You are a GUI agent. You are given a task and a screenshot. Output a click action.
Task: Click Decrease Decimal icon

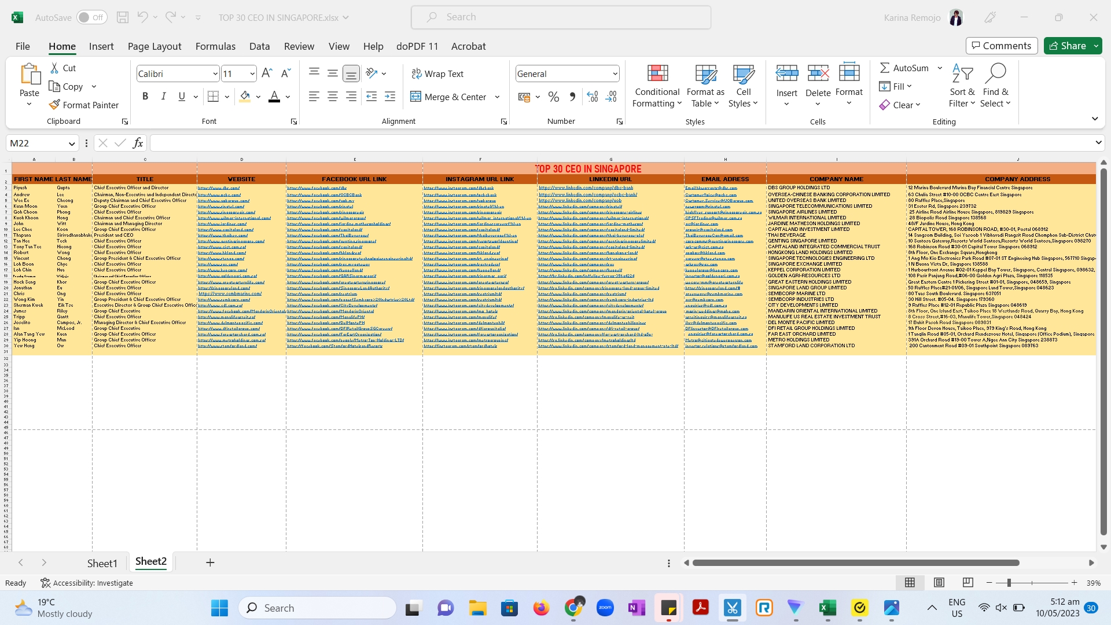coord(612,97)
